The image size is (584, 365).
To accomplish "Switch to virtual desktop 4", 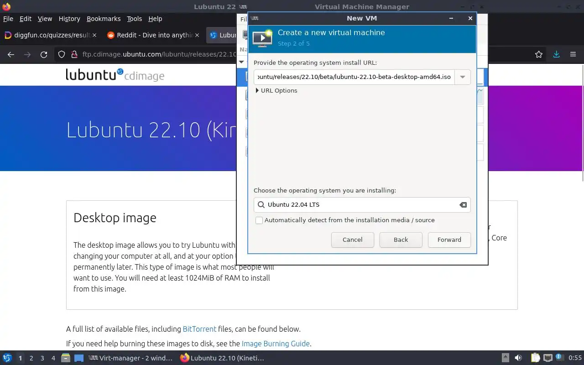I will tap(53, 358).
